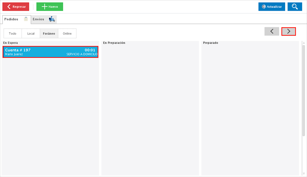Click the scrollbar down arrow

click(x=304, y=173)
